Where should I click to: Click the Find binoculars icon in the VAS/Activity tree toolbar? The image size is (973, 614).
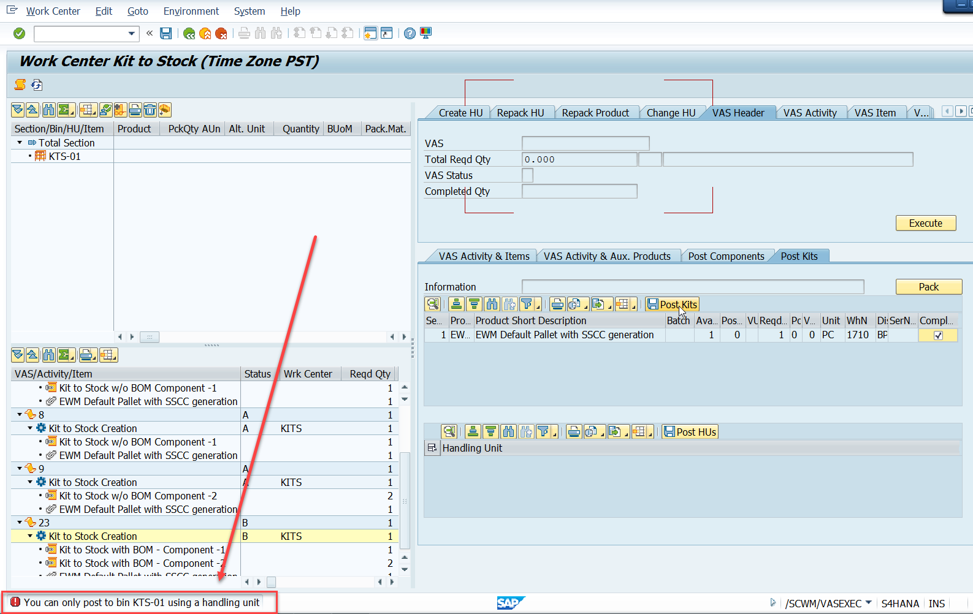[x=48, y=355]
